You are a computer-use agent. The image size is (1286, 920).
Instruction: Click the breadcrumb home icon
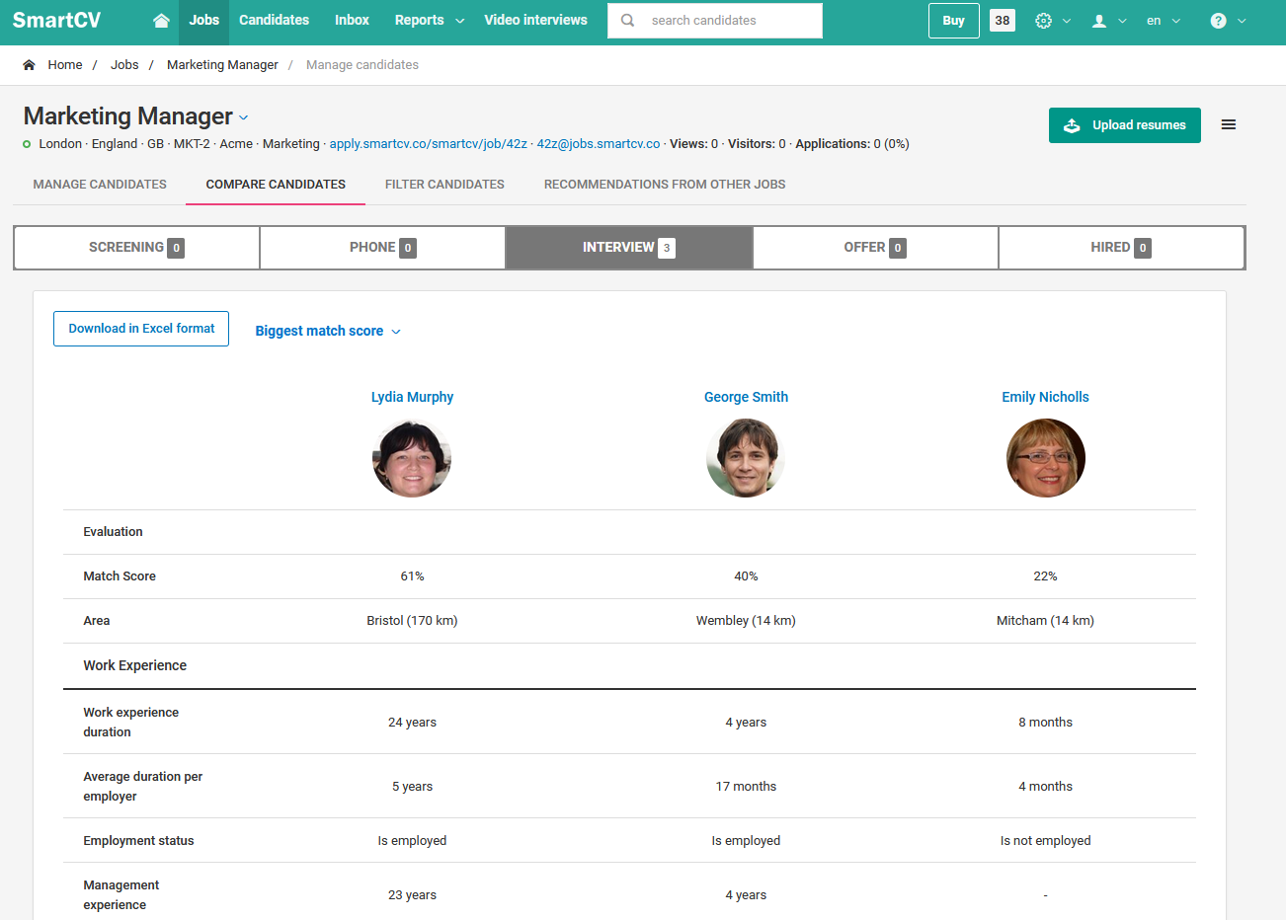pos(29,65)
